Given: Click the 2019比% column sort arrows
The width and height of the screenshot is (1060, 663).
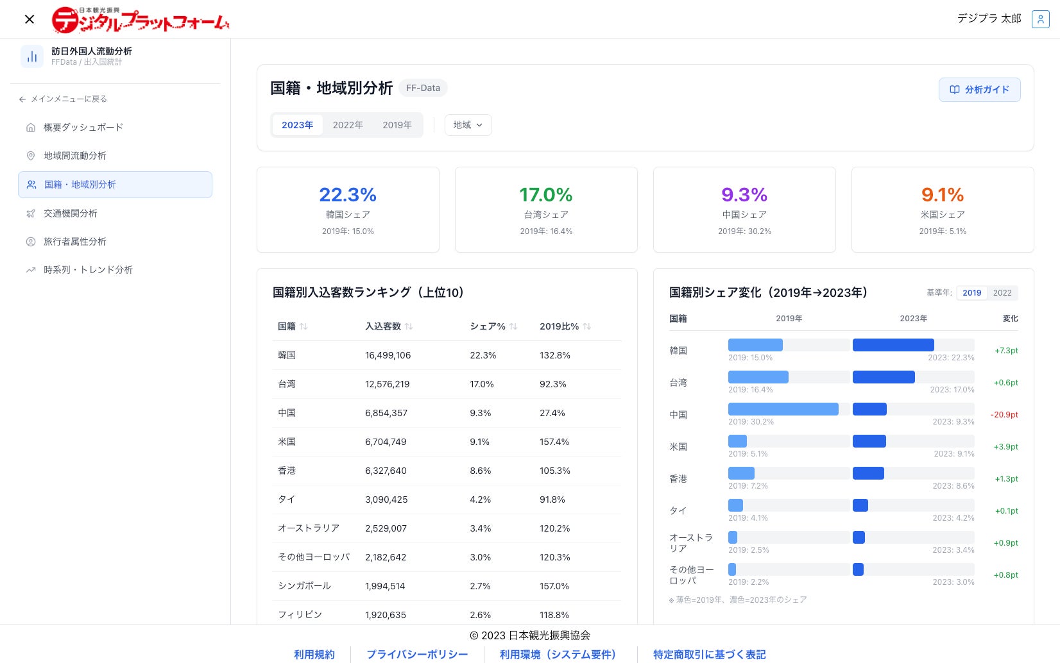Looking at the screenshot, I should pos(587,326).
